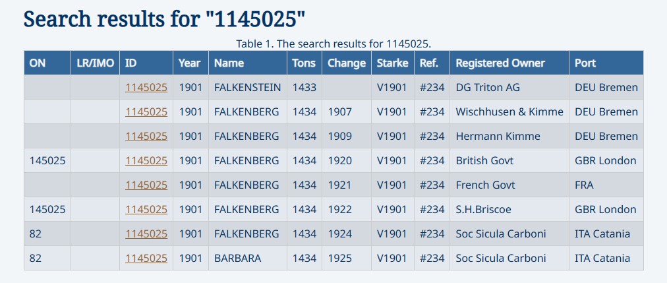667x283 pixels.
Task: Follow ID link in British Govt row
Action: pos(146,160)
